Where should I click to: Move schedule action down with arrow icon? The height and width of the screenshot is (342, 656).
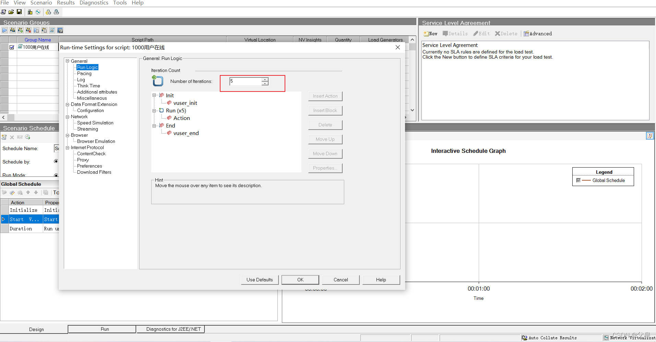coord(36,193)
